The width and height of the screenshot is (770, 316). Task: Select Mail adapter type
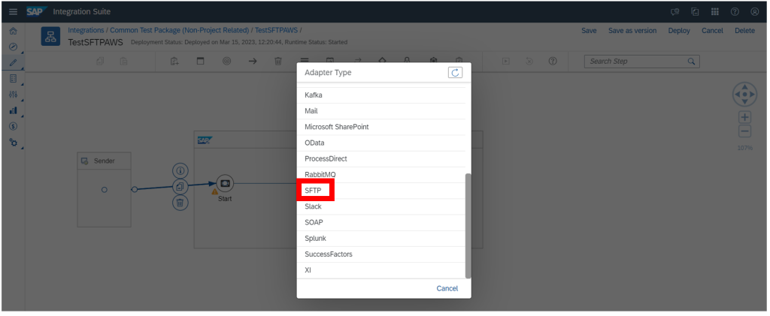pos(381,111)
